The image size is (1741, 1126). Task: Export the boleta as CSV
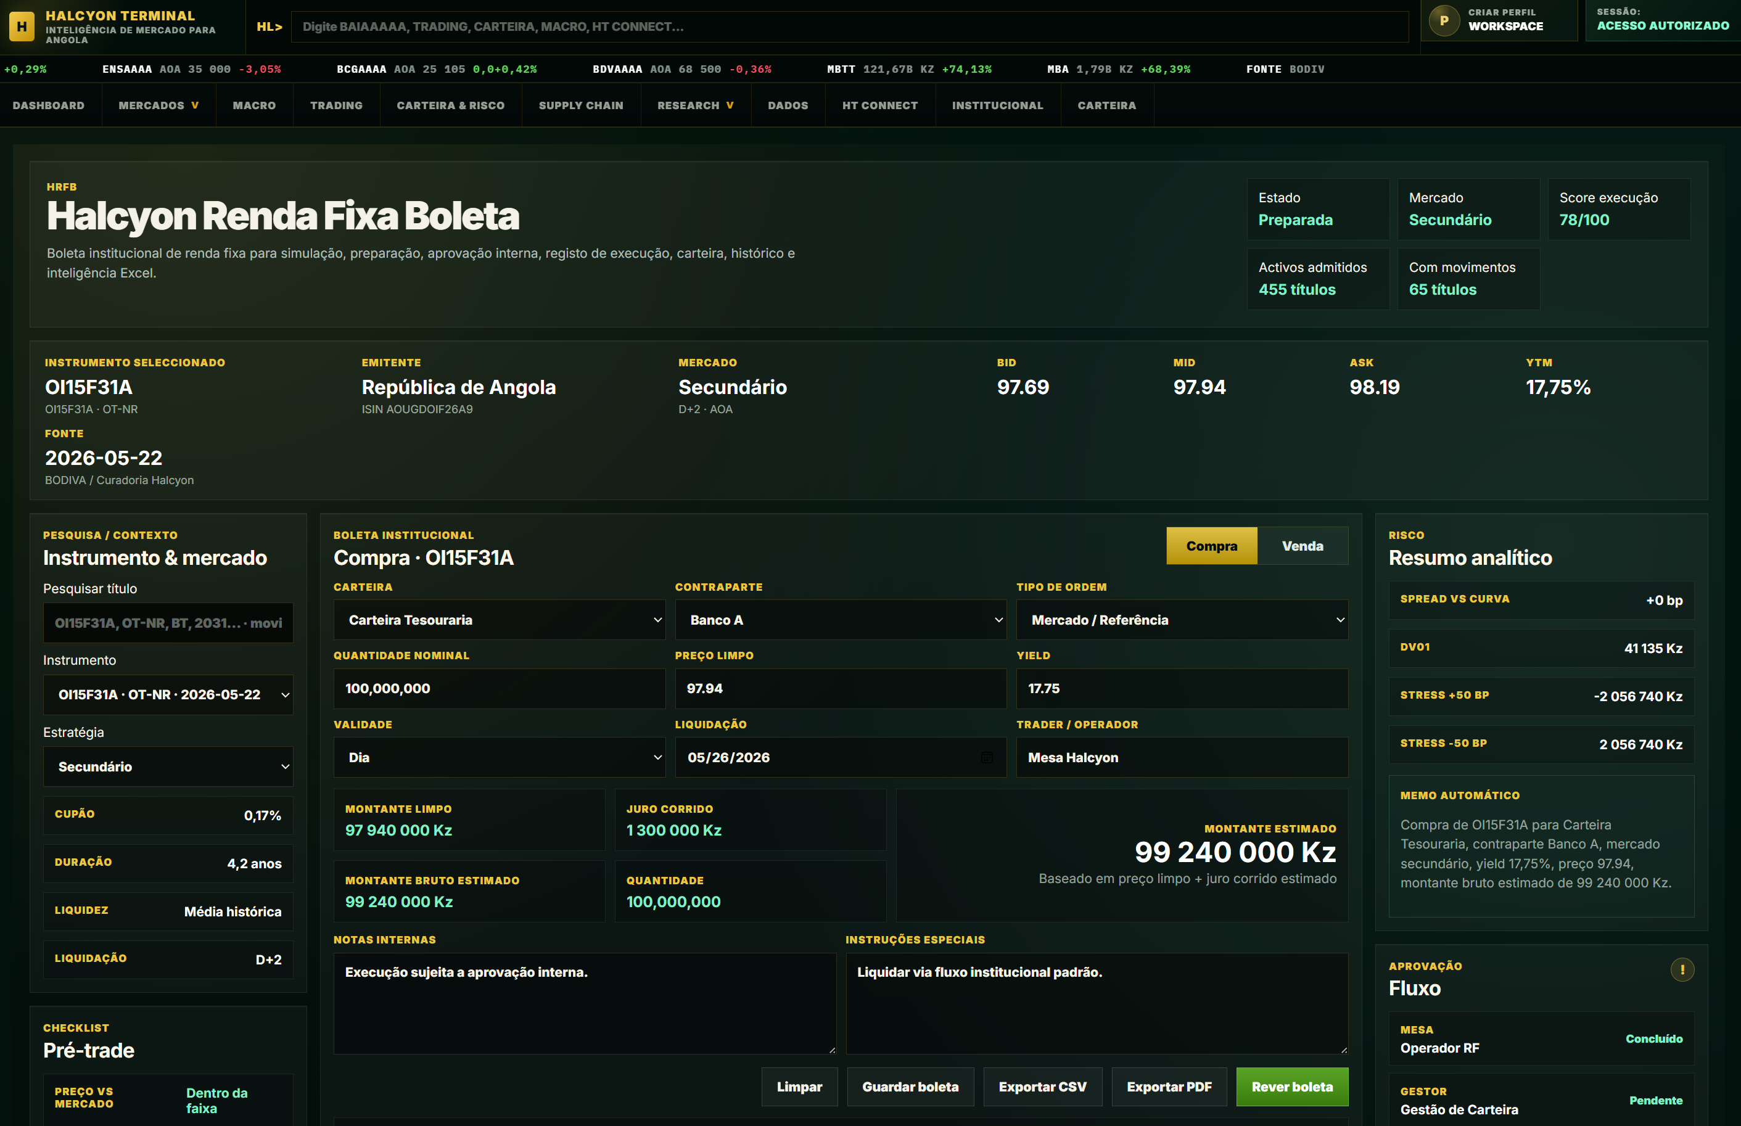1043,1087
